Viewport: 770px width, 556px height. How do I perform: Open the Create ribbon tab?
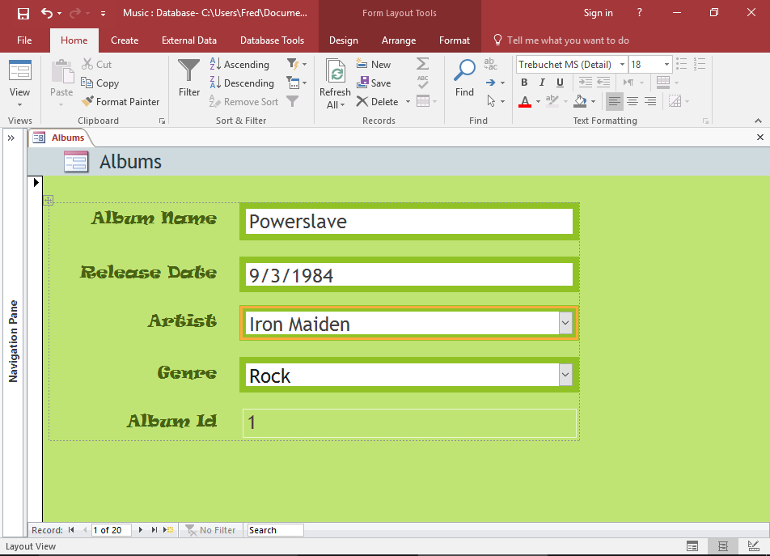pos(124,40)
